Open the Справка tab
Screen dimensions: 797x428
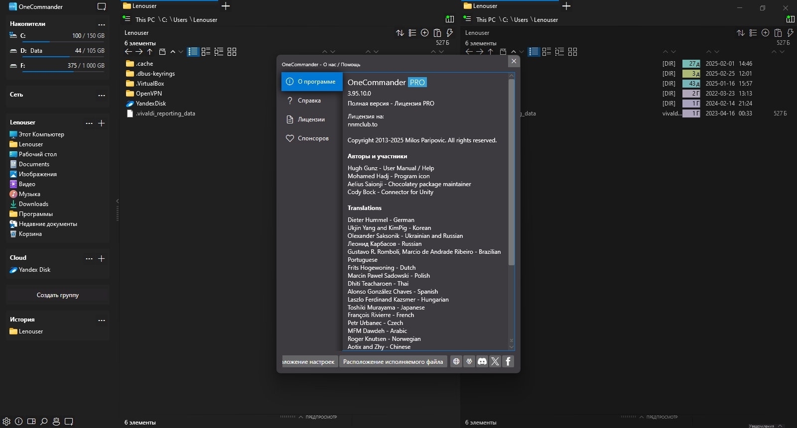(312, 101)
